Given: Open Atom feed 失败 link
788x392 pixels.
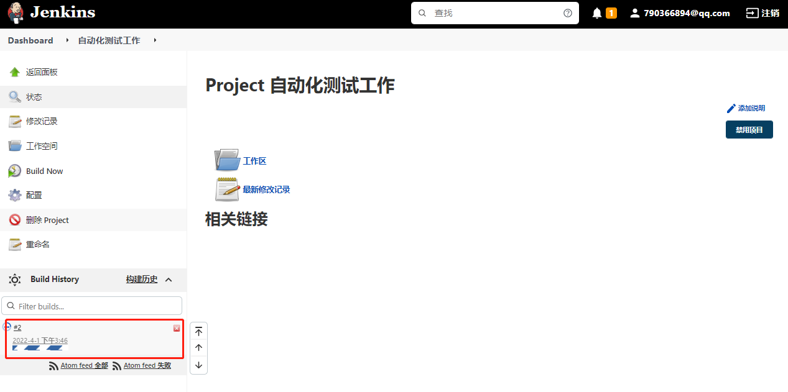Looking at the screenshot, I should 147,365.
